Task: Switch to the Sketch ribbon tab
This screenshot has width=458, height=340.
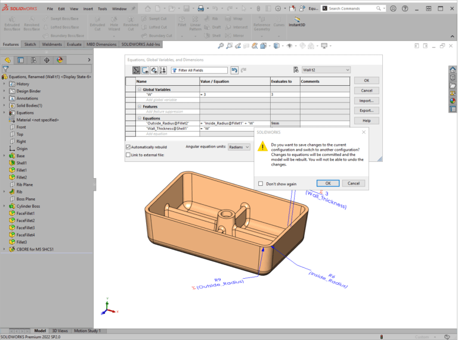Action: pos(30,44)
